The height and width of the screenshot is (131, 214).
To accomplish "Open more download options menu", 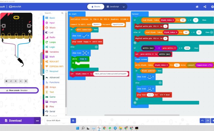I will (38, 121).
